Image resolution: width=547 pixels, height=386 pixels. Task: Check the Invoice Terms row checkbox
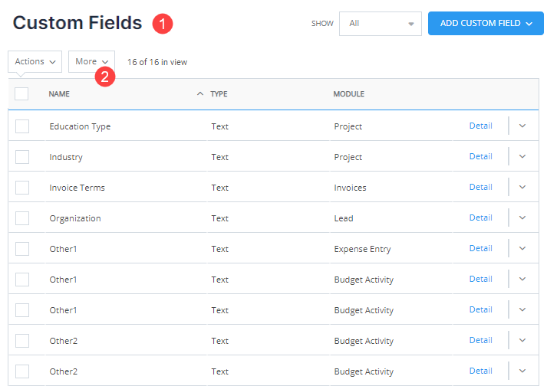click(x=22, y=188)
